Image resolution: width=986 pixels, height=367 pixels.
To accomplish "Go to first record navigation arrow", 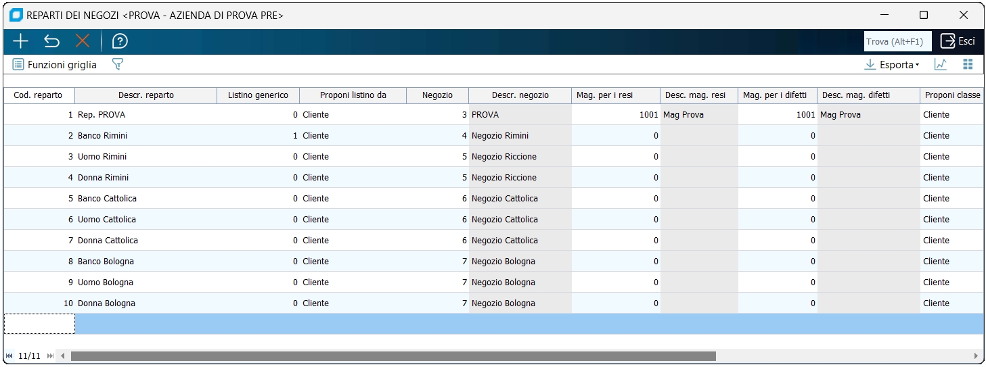I will tap(9, 356).
